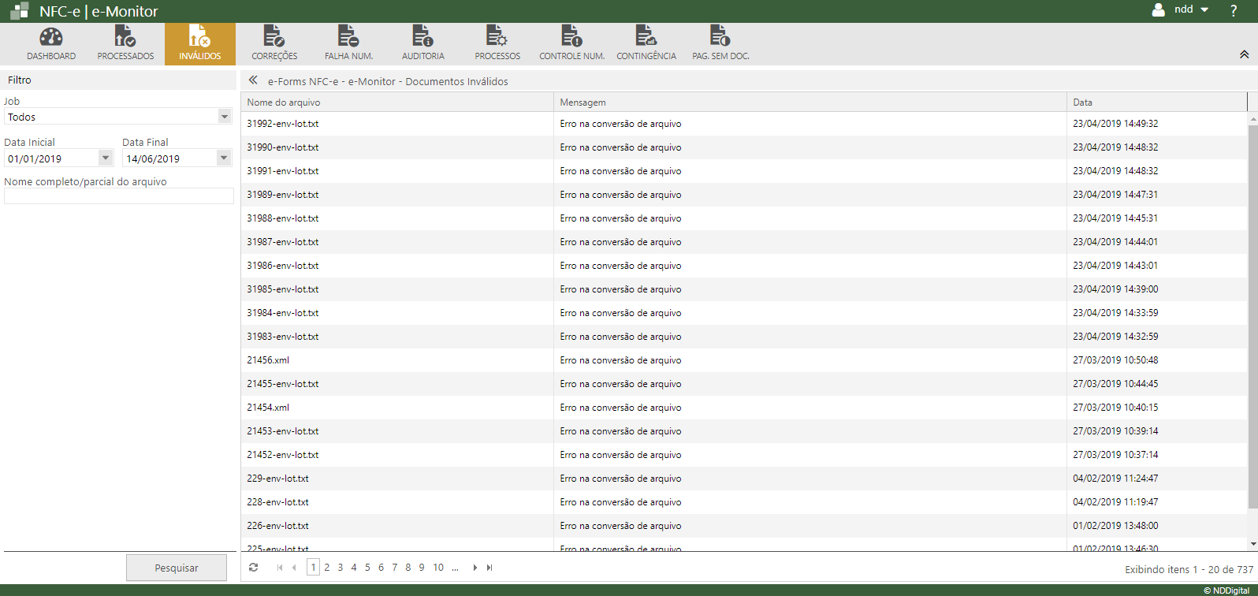Image resolution: width=1258 pixels, height=596 pixels.
Task: Select the Inválidos tab
Action: click(200, 44)
